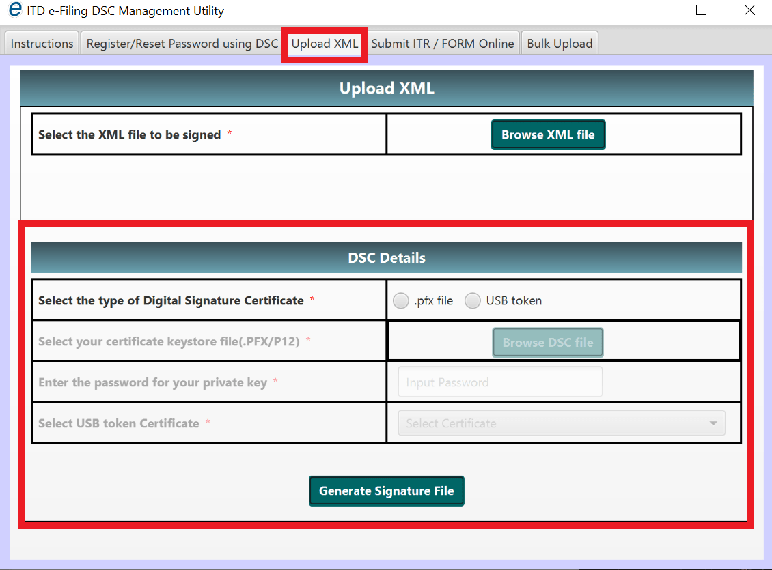Click 'Select the XML file to be signed' label
Image resolution: width=772 pixels, height=570 pixels.
point(130,134)
